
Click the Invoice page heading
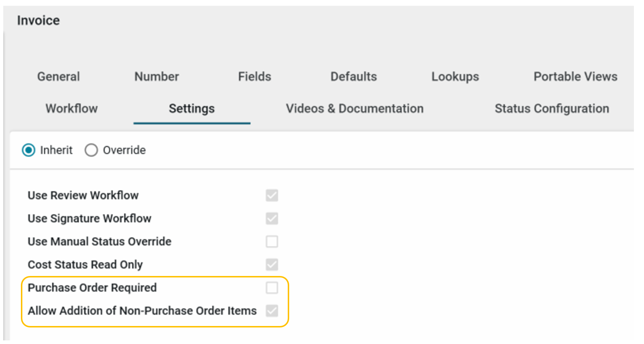click(38, 21)
